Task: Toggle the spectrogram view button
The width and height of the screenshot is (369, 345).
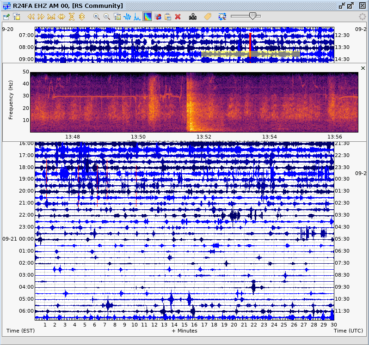Action: click(x=148, y=17)
